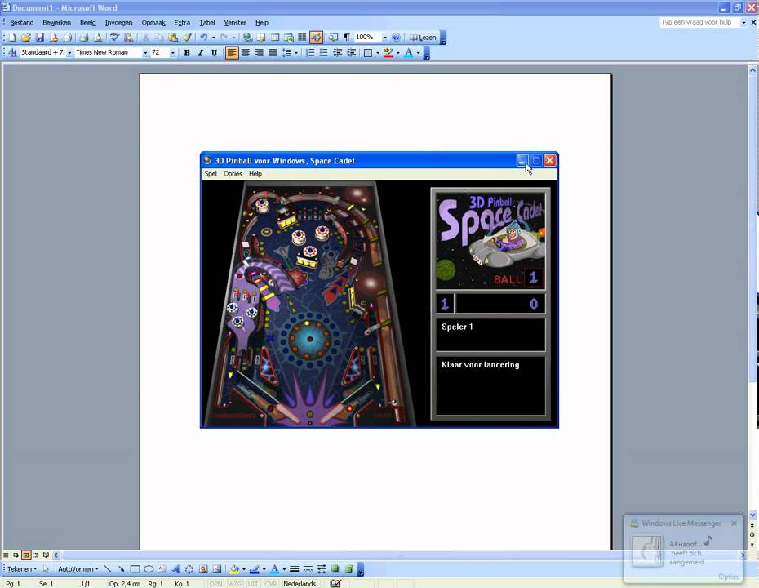Open the Tabel menu
Screen dimensions: 759x588
(207, 23)
